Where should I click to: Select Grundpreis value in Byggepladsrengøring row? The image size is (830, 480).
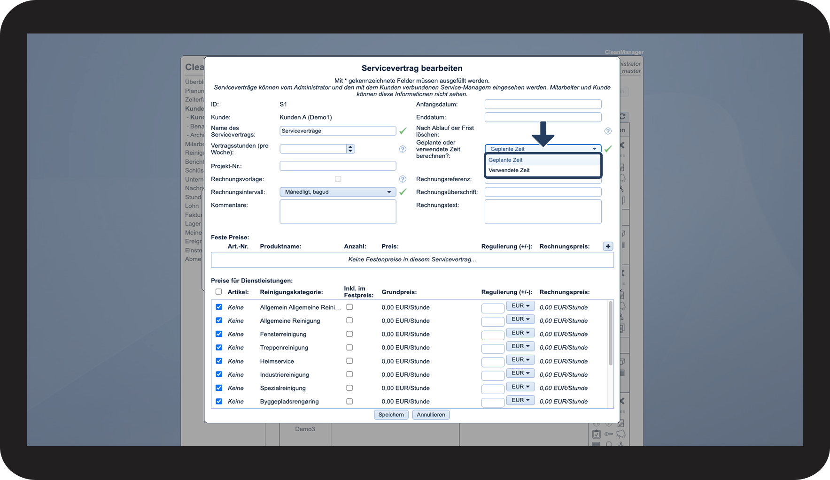[405, 402]
